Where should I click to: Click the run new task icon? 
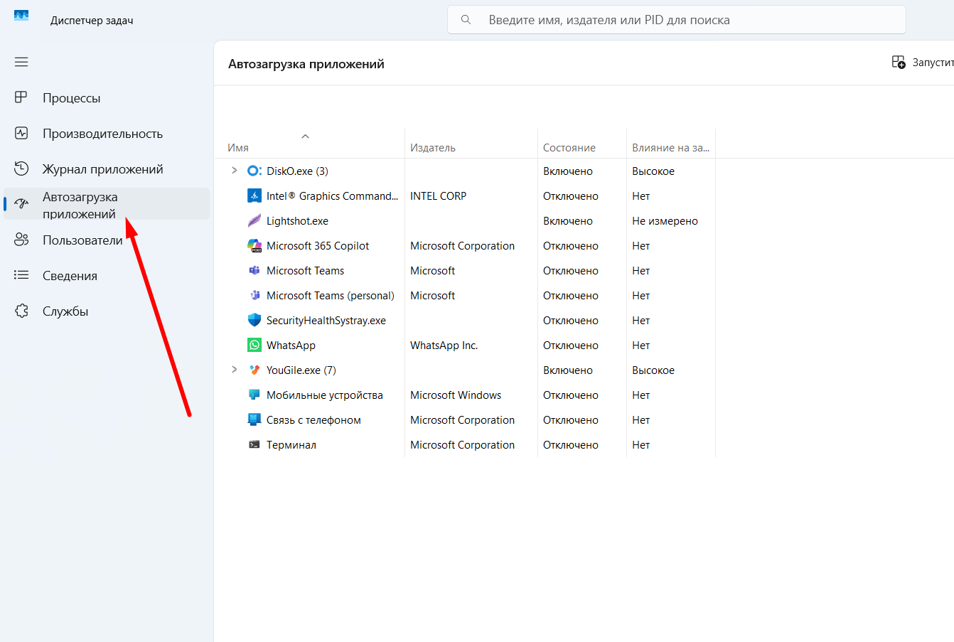click(899, 63)
